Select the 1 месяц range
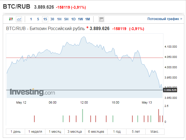Image resolution: width=186 pixels, height=140 pixels. click(55, 132)
